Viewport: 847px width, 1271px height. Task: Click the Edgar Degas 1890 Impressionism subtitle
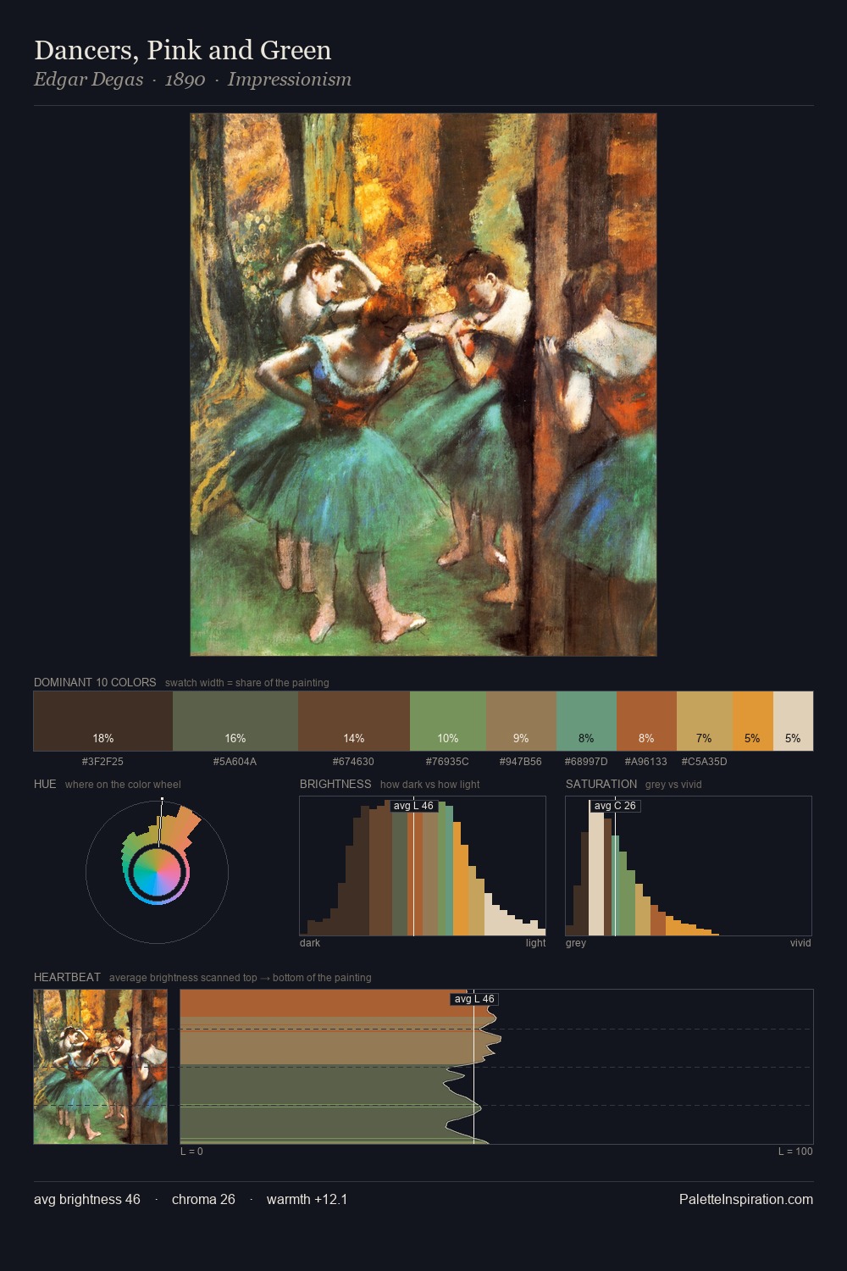tap(192, 80)
